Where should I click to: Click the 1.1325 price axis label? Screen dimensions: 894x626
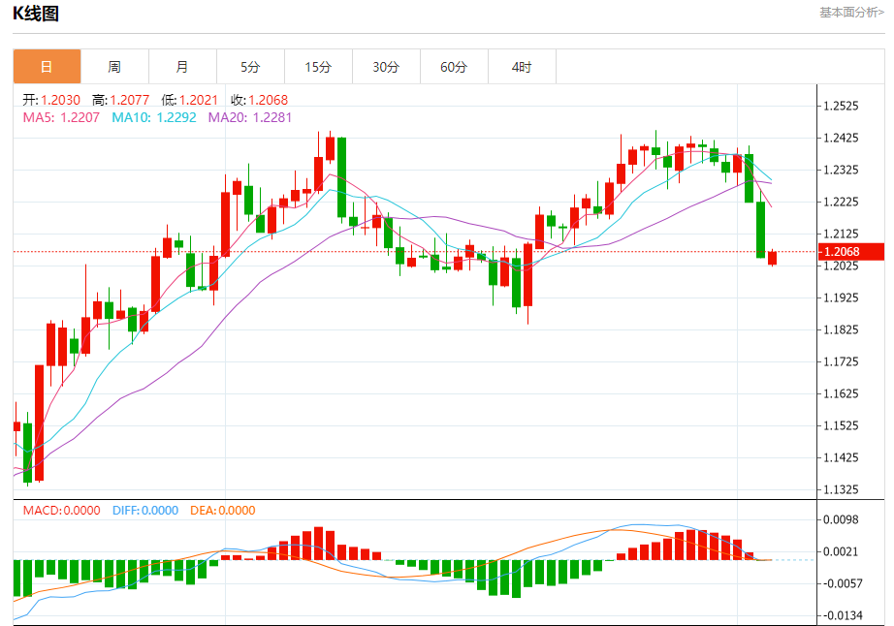click(x=841, y=489)
